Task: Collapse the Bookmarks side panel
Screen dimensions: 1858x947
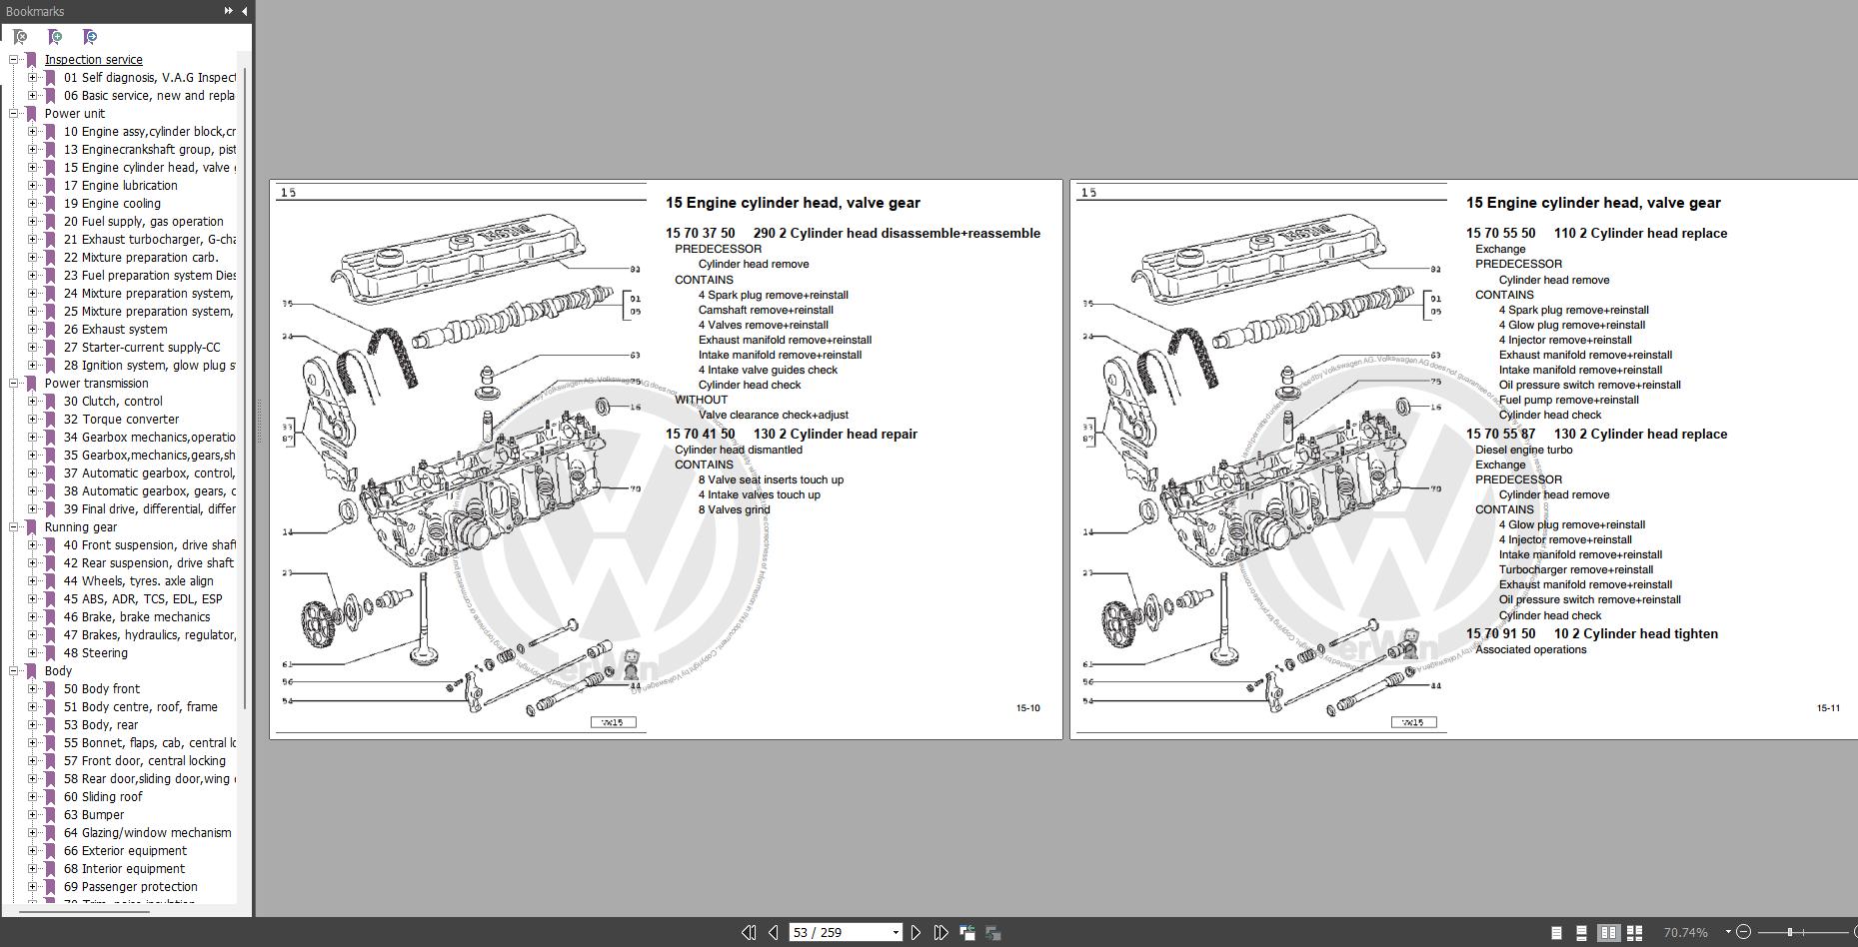Action: pyautogui.click(x=245, y=11)
